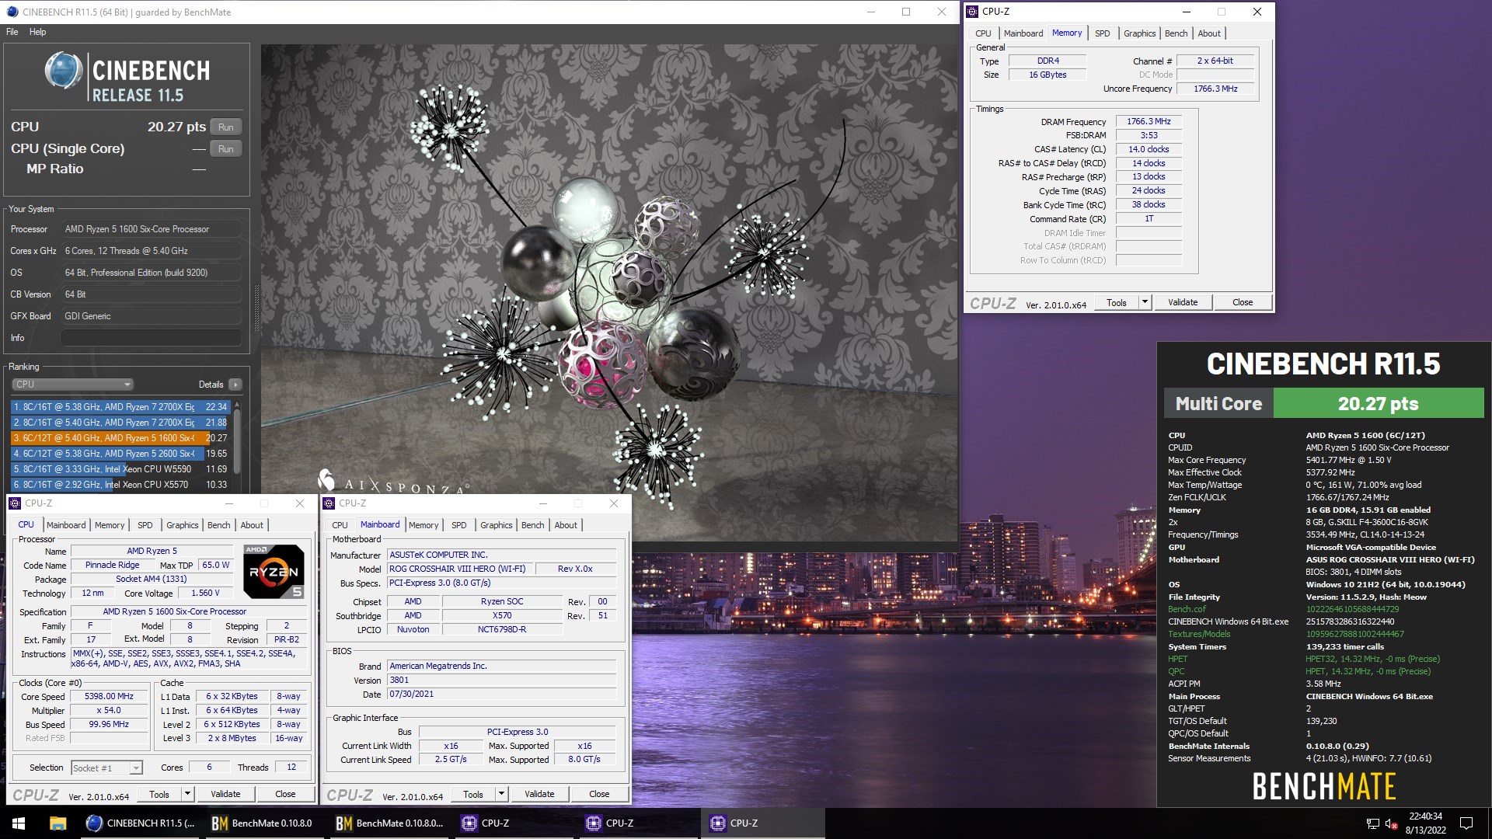This screenshot has width=1492, height=839.
Task: Click Close in the Memory CPU-Z window
Action: [x=1243, y=302]
